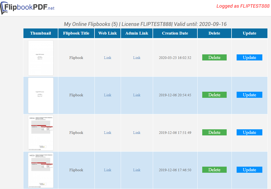This screenshot has width=271, height=189.
Task: Delete the flipbook created 2019-12-06 17:46:50
Action: 214,170
